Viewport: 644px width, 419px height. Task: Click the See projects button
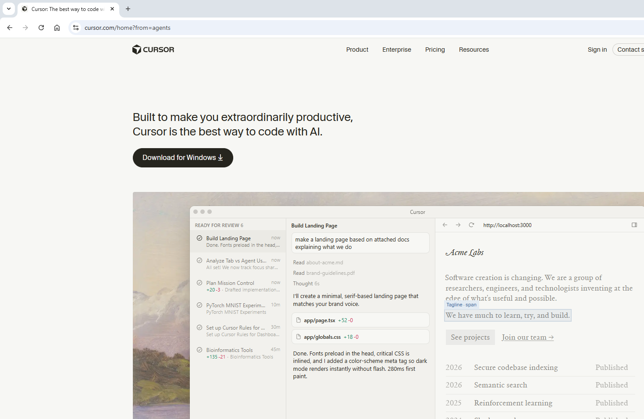tap(470, 337)
